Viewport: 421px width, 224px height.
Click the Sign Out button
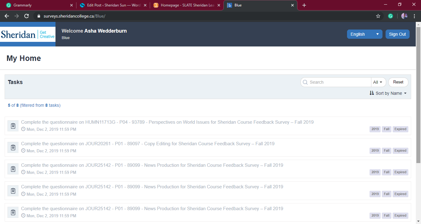pyautogui.click(x=397, y=34)
